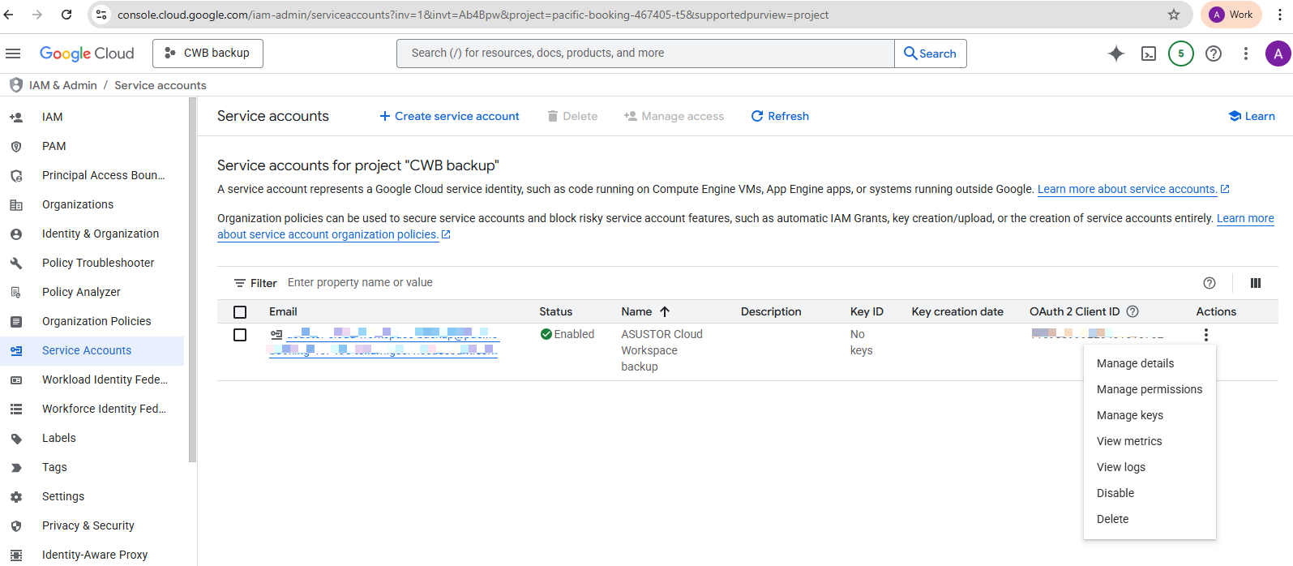Click the Google Cloud logo
1293x566 pixels.
(x=87, y=54)
